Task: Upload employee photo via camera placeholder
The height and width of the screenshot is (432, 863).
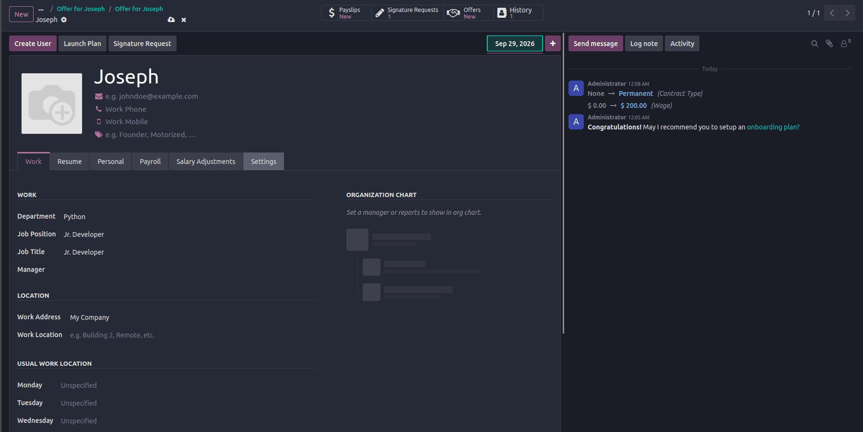Action: click(x=52, y=104)
